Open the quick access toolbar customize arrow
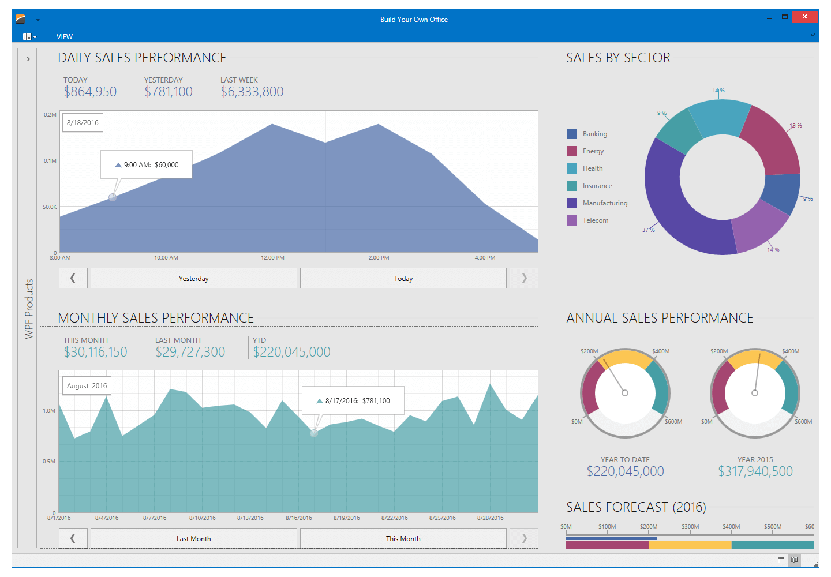The image size is (831, 577). coord(38,20)
